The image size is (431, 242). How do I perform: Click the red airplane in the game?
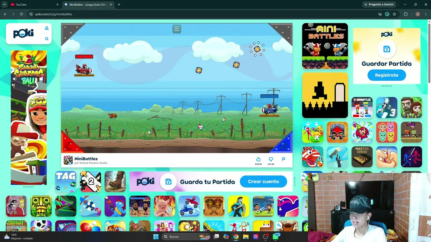tap(84, 70)
